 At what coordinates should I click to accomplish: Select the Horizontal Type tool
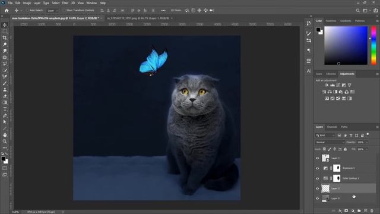[x=5, y=109]
